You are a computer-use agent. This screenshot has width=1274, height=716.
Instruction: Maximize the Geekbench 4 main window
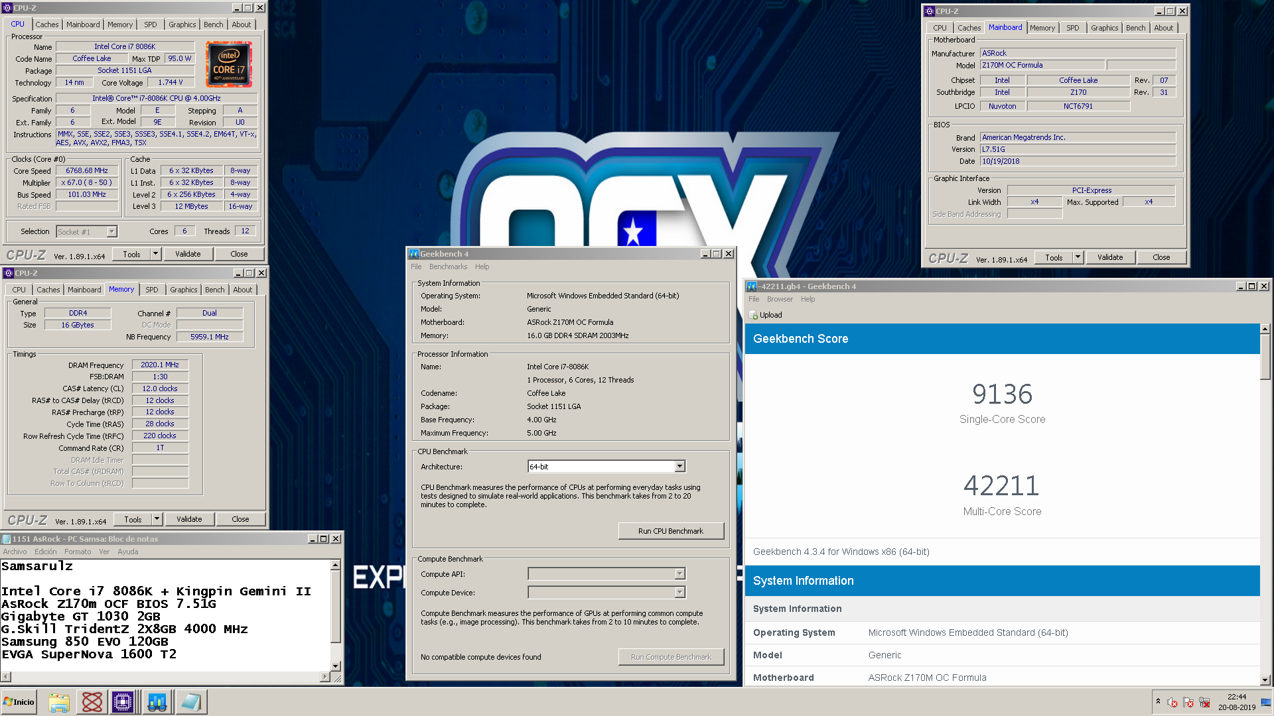(716, 254)
